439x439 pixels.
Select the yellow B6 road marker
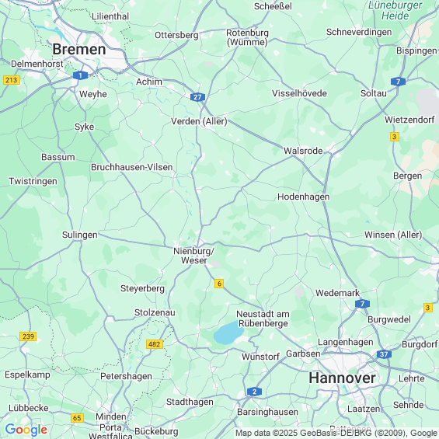tap(219, 284)
